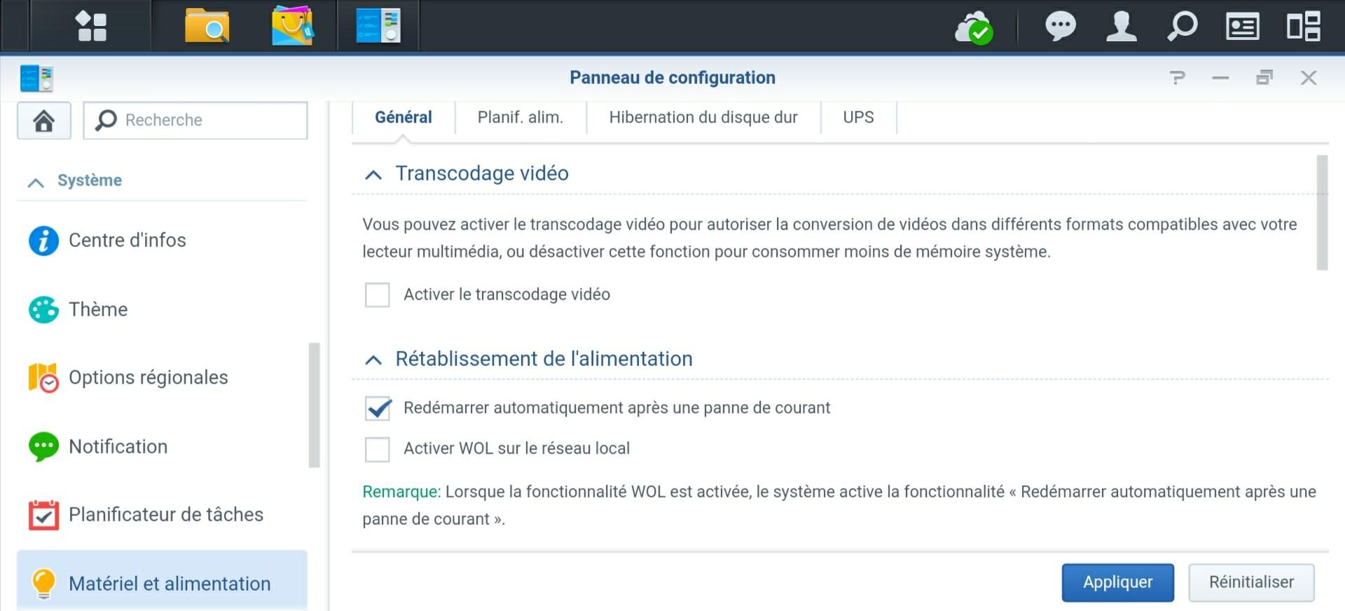Image resolution: width=1345 pixels, height=611 pixels.
Task: Click the magnifier search icon in taskbar
Action: pyautogui.click(x=1182, y=27)
